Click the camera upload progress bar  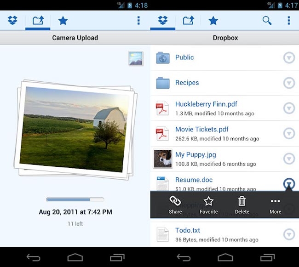tap(75, 199)
